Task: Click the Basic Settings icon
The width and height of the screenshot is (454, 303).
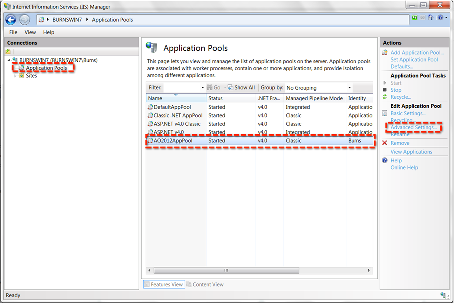Action: [385, 113]
